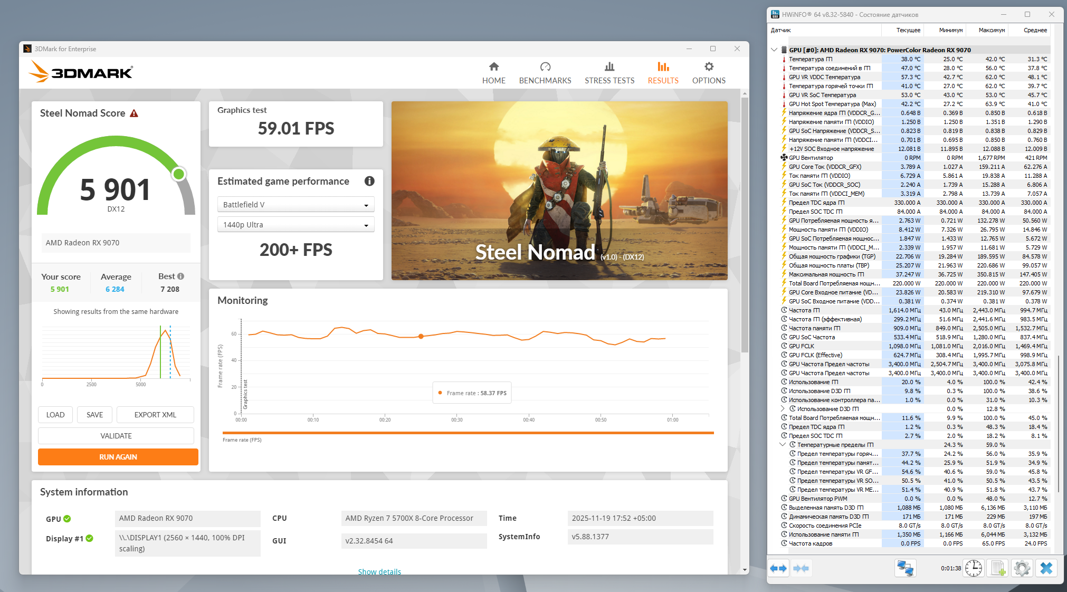Viewport: 1067px width, 592px height.
Task: Collapse the Температурные пределы ГП subtree
Action: coord(783,445)
